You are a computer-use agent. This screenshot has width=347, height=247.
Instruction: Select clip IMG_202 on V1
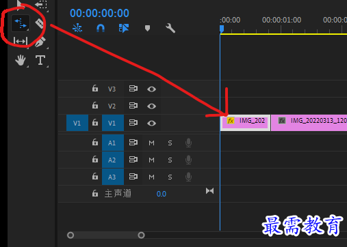245,123
